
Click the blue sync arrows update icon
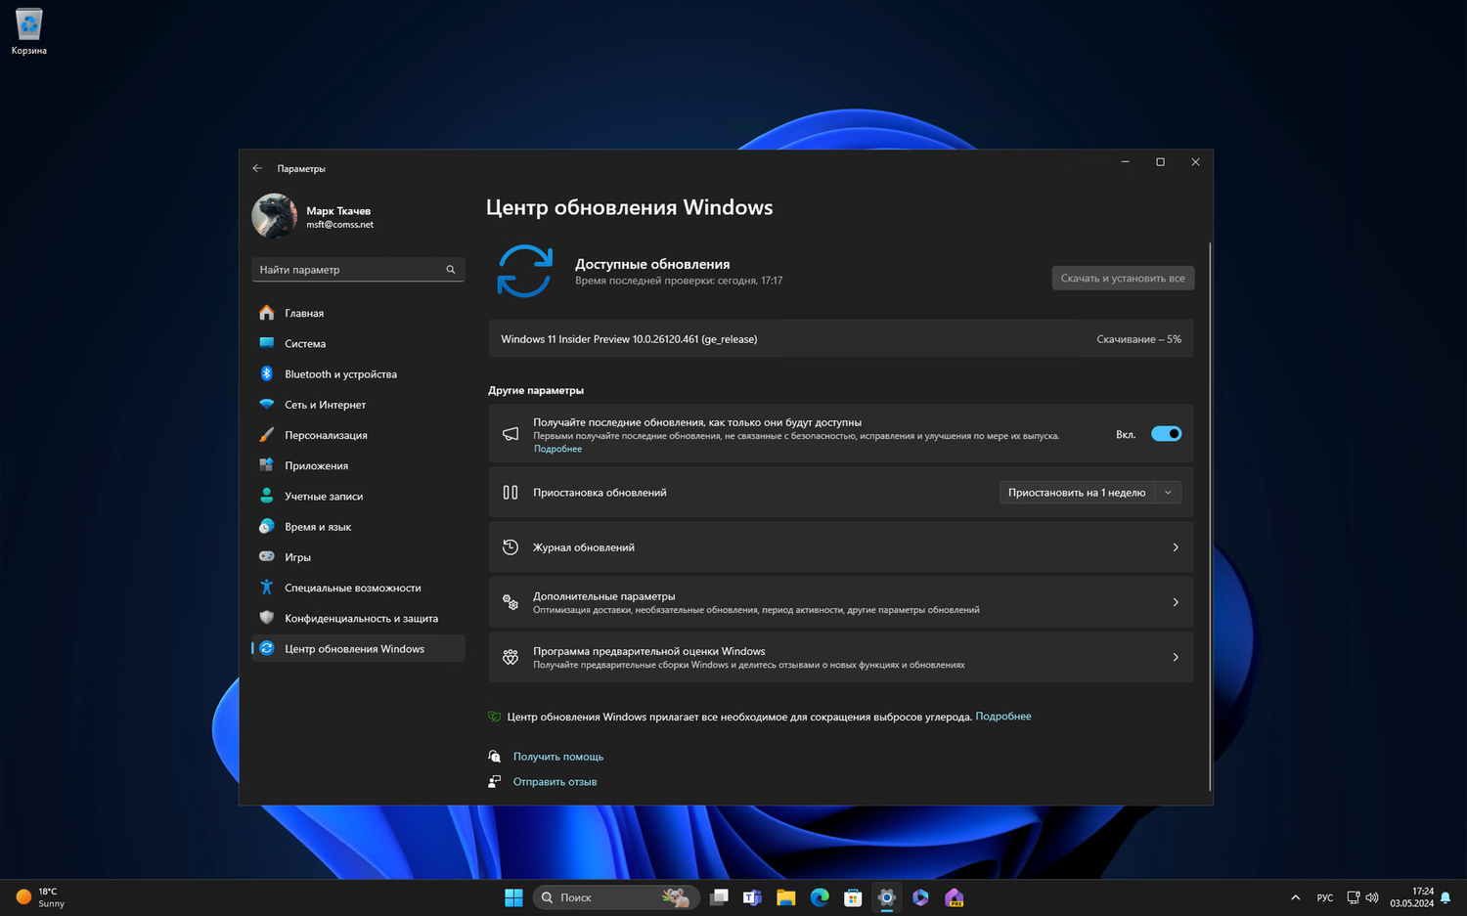pyautogui.click(x=525, y=271)
